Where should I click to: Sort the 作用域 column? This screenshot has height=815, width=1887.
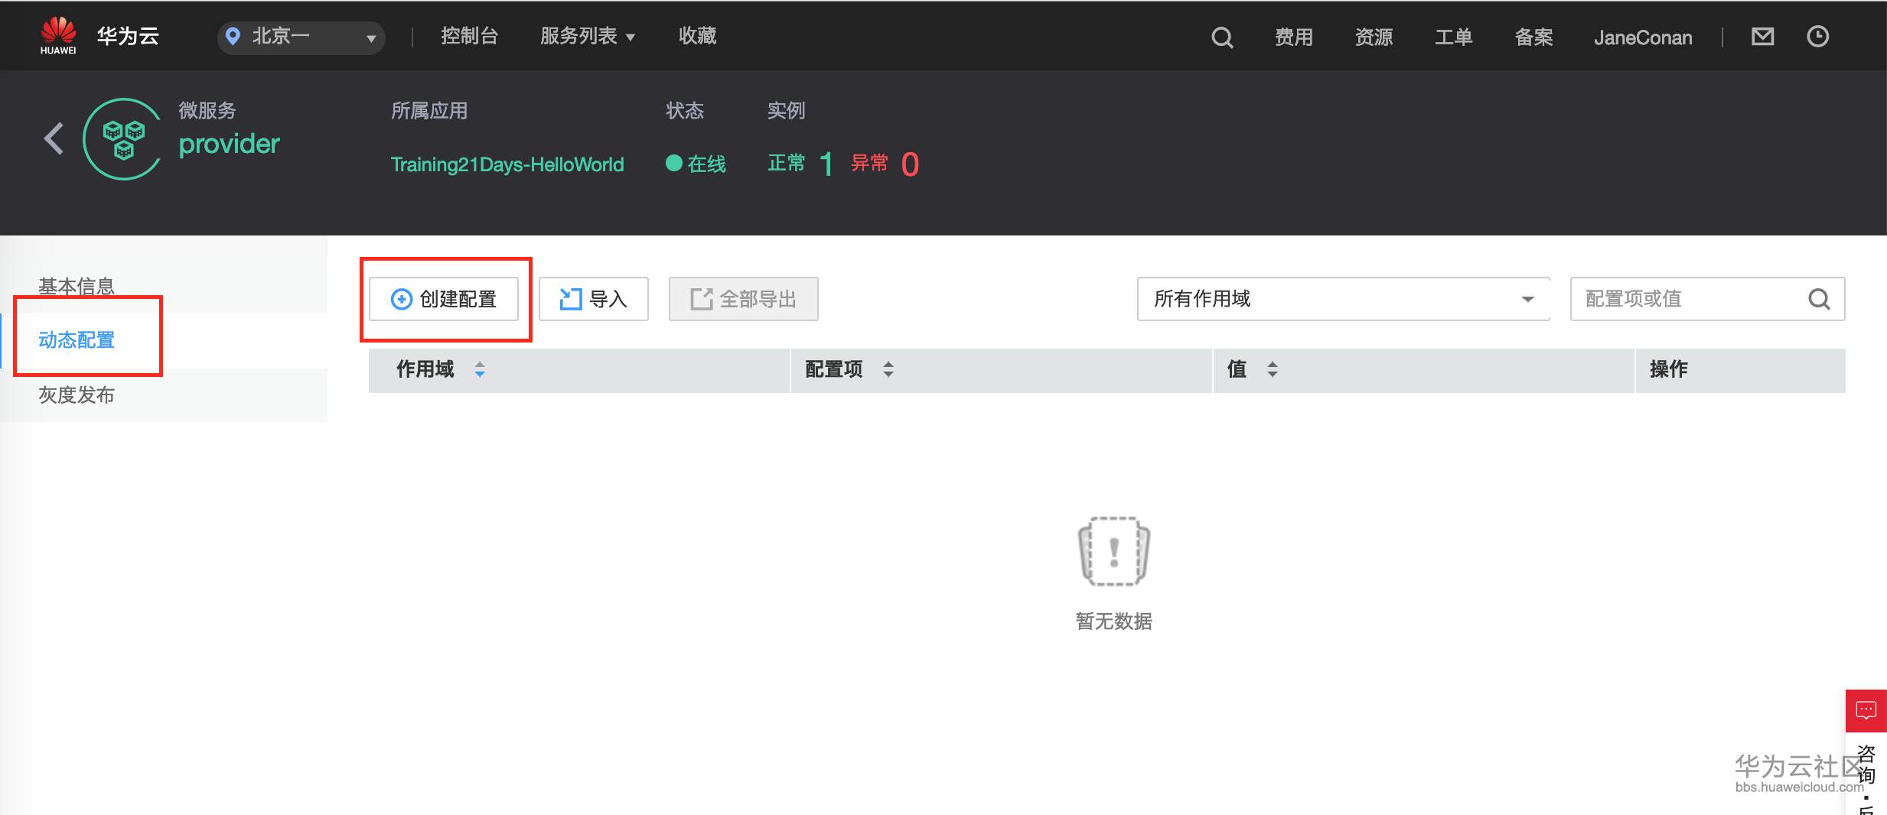(x=481, y=370)
